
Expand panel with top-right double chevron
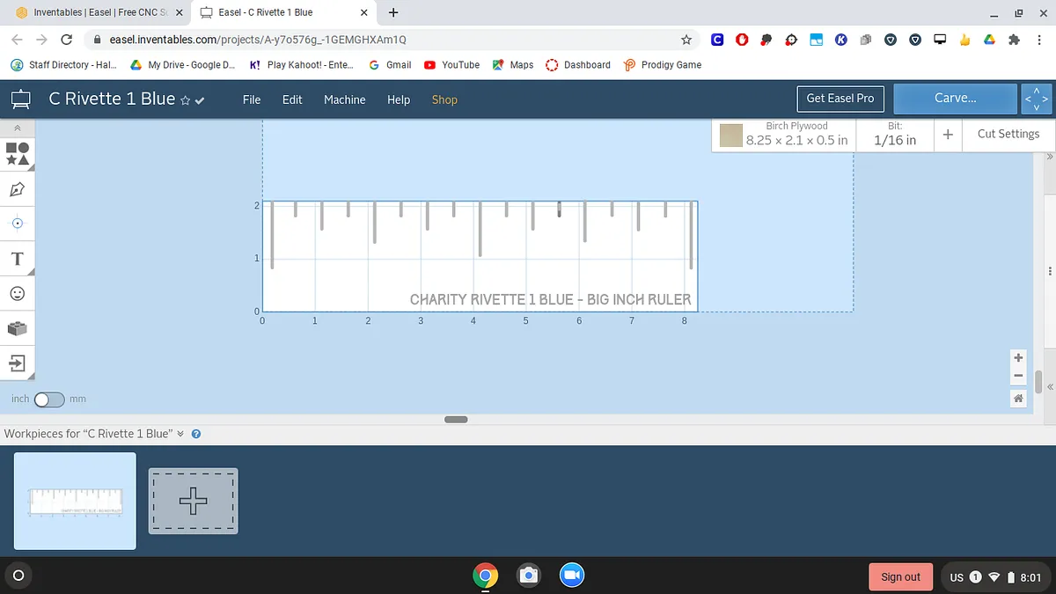pos(1050,157)
